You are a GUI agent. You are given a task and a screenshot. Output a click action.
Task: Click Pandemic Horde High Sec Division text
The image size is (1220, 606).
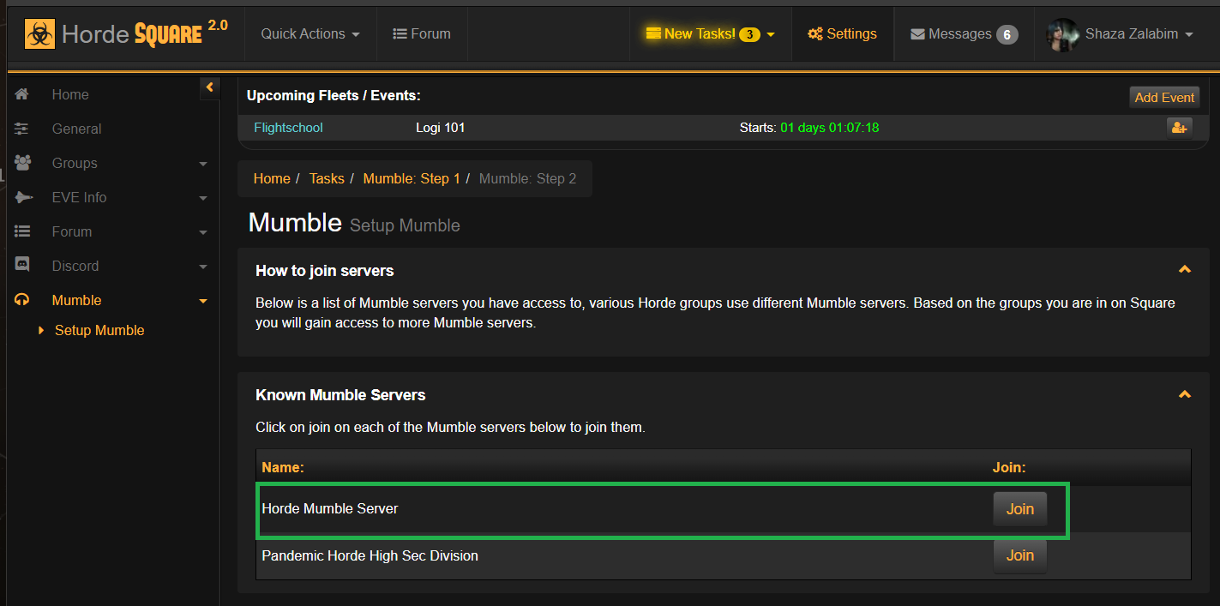tap(370, 555)
